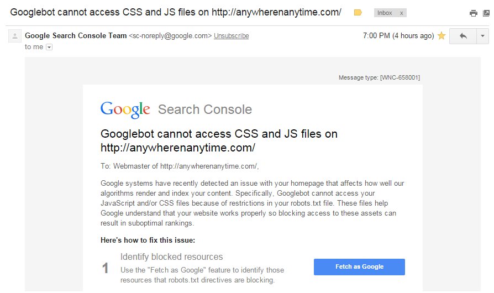
Task: Open the email in a new window
Action: coord(486,13)
